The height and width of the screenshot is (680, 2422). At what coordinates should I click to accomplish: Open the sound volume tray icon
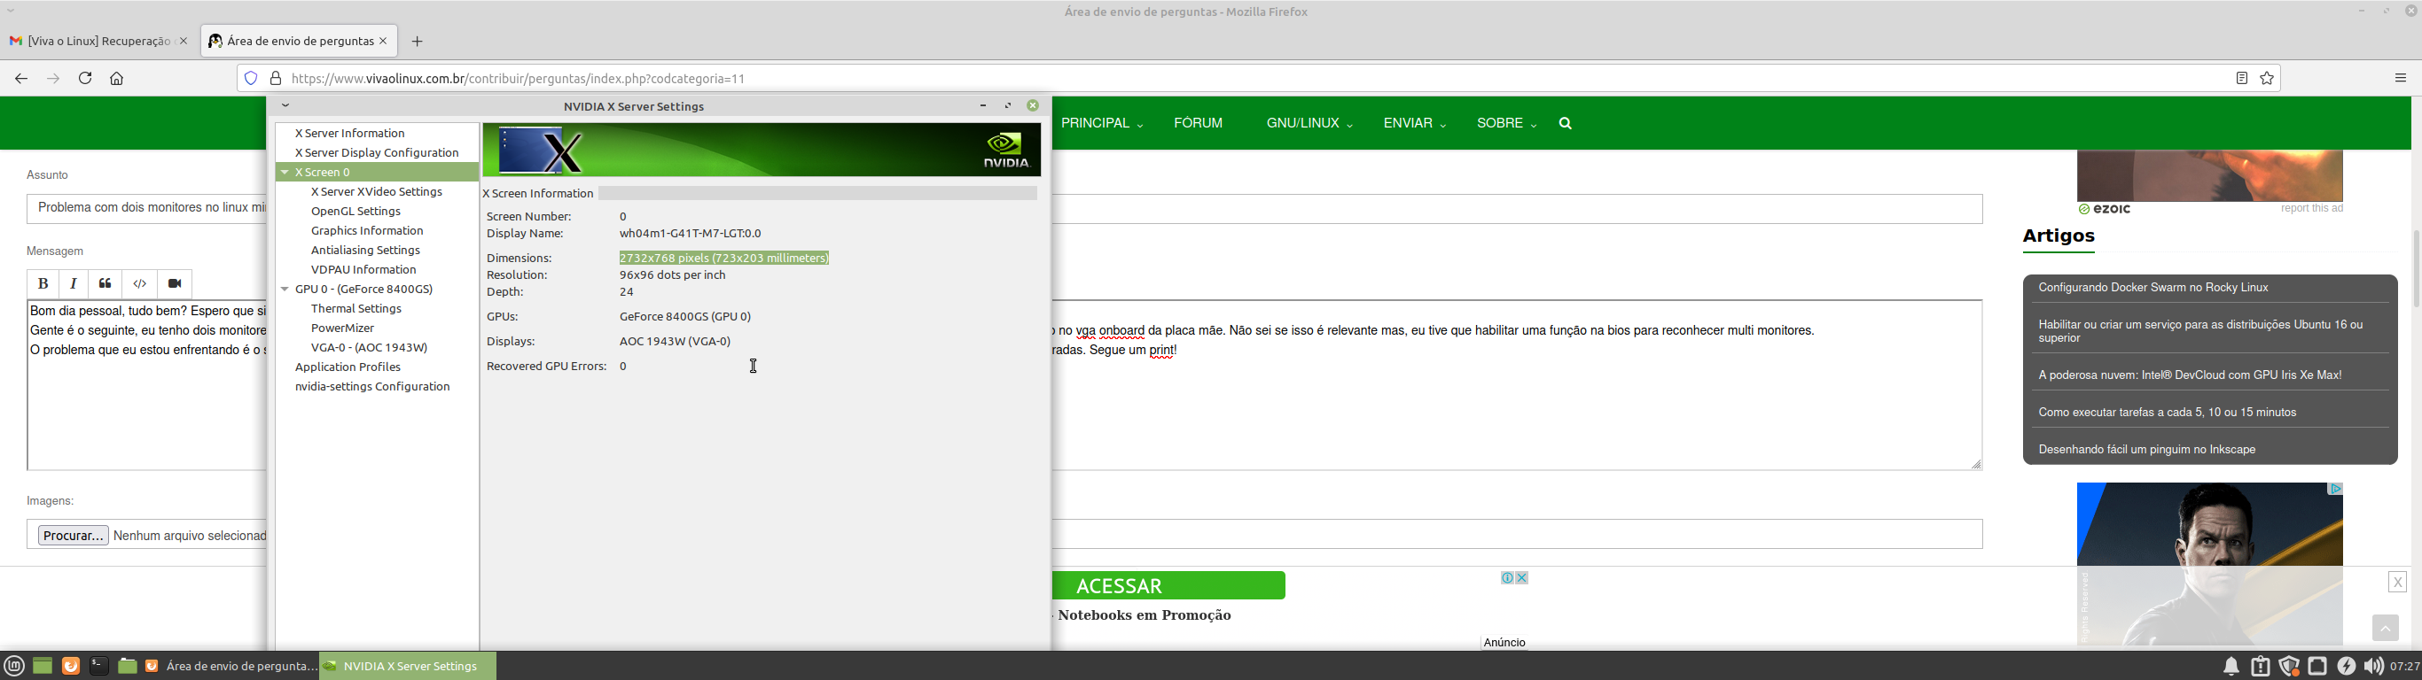point(2373,667)
